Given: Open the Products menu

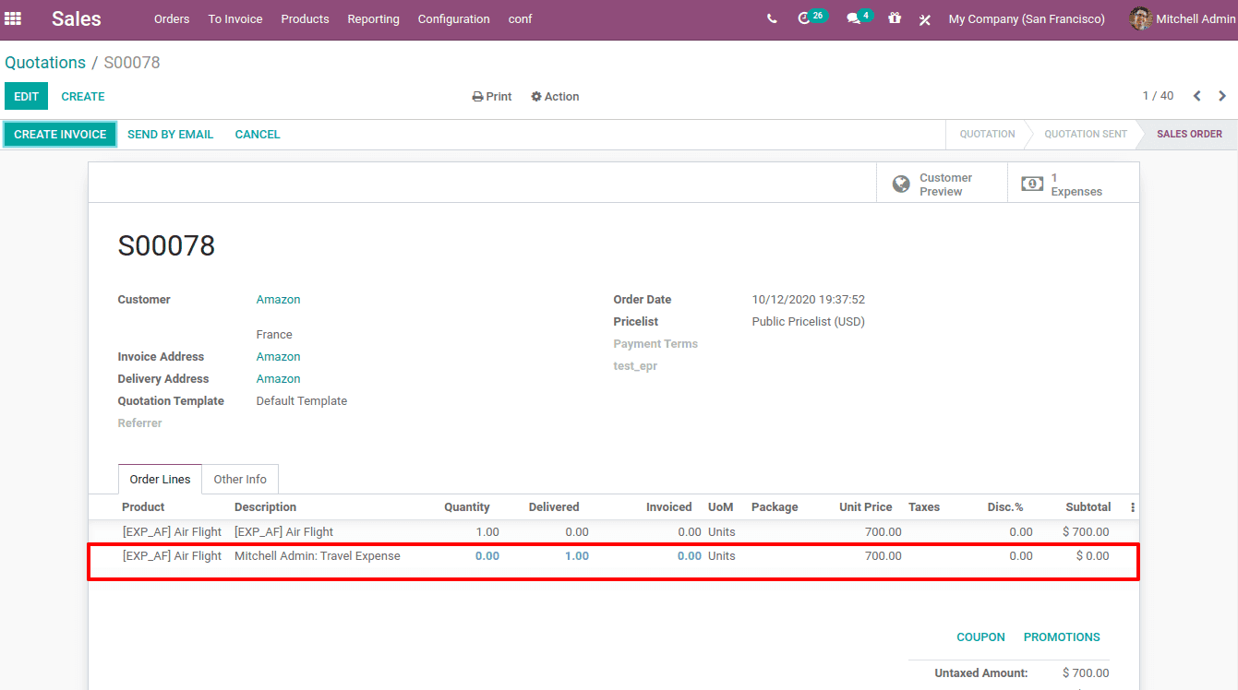Looking at the screenshot, I should (x=305, y=18).
